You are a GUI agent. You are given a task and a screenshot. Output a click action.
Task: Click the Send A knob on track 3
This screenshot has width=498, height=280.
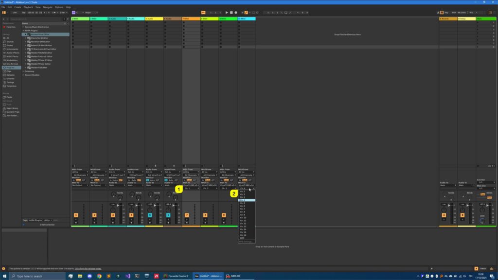point(113,194)
